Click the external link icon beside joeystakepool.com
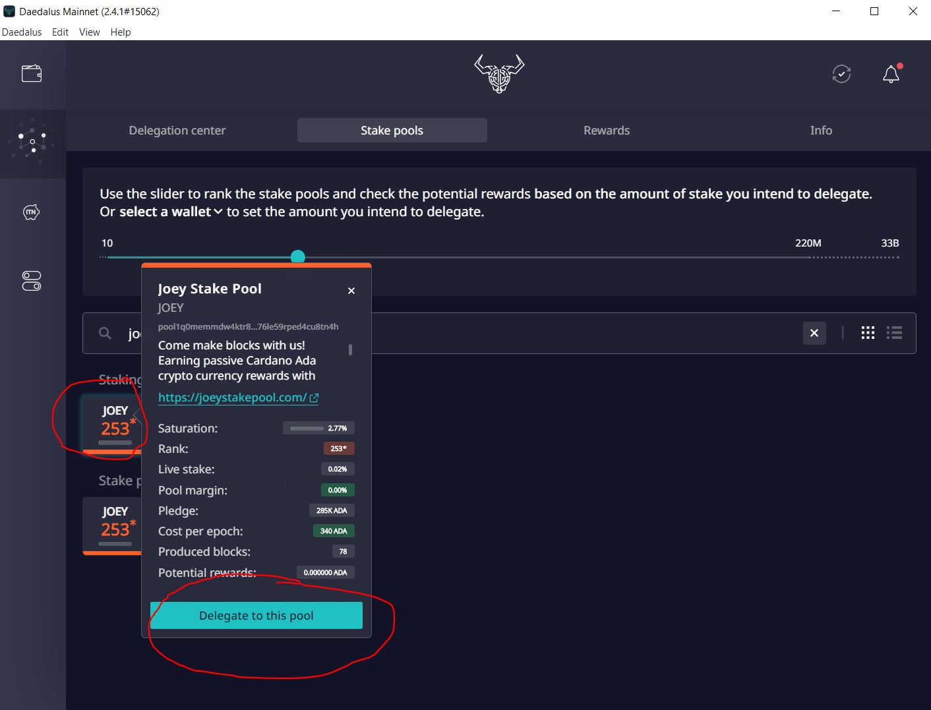The image size is (931, 710). 314,398
